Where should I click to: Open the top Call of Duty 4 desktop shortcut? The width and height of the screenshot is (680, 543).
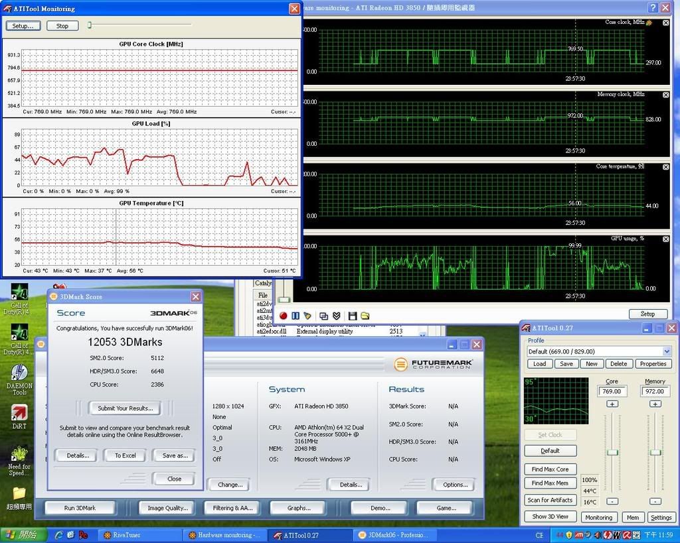point(19,298)
